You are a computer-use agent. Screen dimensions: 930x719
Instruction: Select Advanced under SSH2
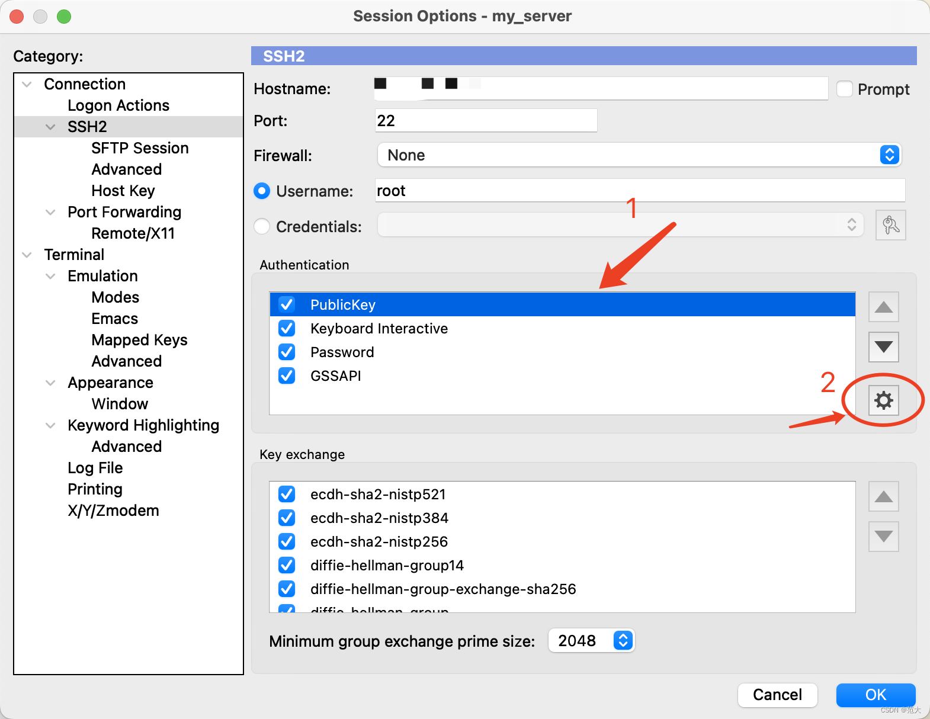(127, 169)
